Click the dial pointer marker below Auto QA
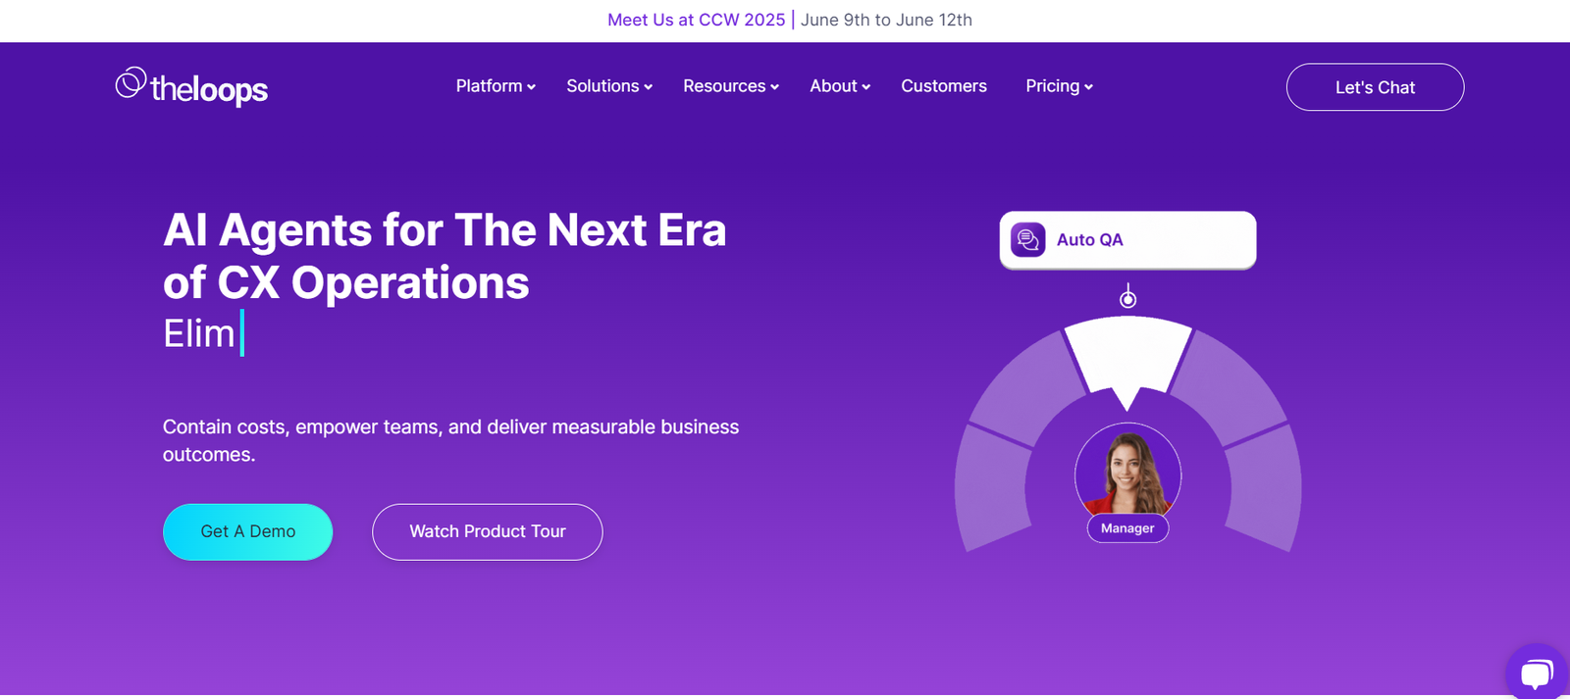 [1128, 298]
